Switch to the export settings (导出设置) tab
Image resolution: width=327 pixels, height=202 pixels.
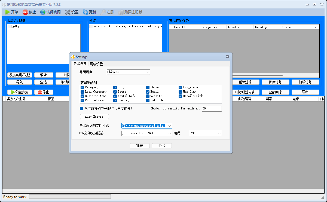(x=80, y=64)
